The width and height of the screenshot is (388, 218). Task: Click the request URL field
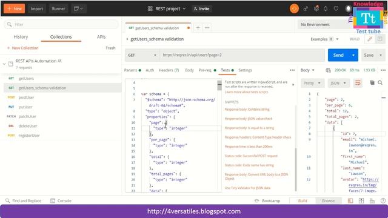[242, 55]
